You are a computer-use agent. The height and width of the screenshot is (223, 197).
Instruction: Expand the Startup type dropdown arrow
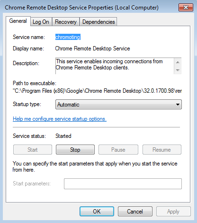point(178,105)
